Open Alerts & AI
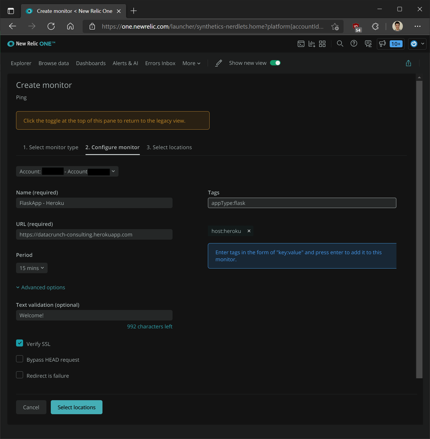The width and height of the screenshot is (430, 439). [126, 63]
